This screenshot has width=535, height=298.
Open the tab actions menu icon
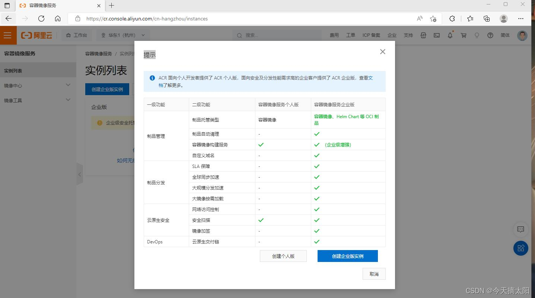[7, 6]
